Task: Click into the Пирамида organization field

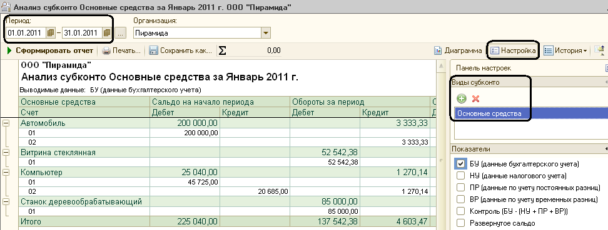Action: pyautogui.click(x=197, y=33)
